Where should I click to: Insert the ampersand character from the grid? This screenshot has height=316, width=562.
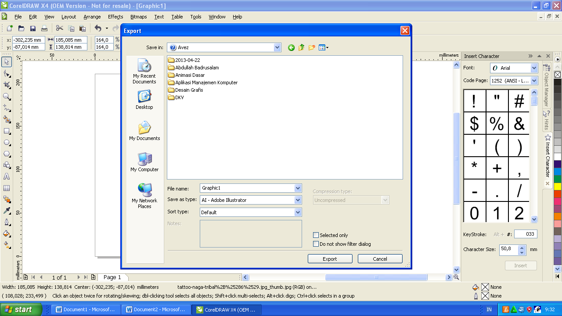click(x=519, y=124)
